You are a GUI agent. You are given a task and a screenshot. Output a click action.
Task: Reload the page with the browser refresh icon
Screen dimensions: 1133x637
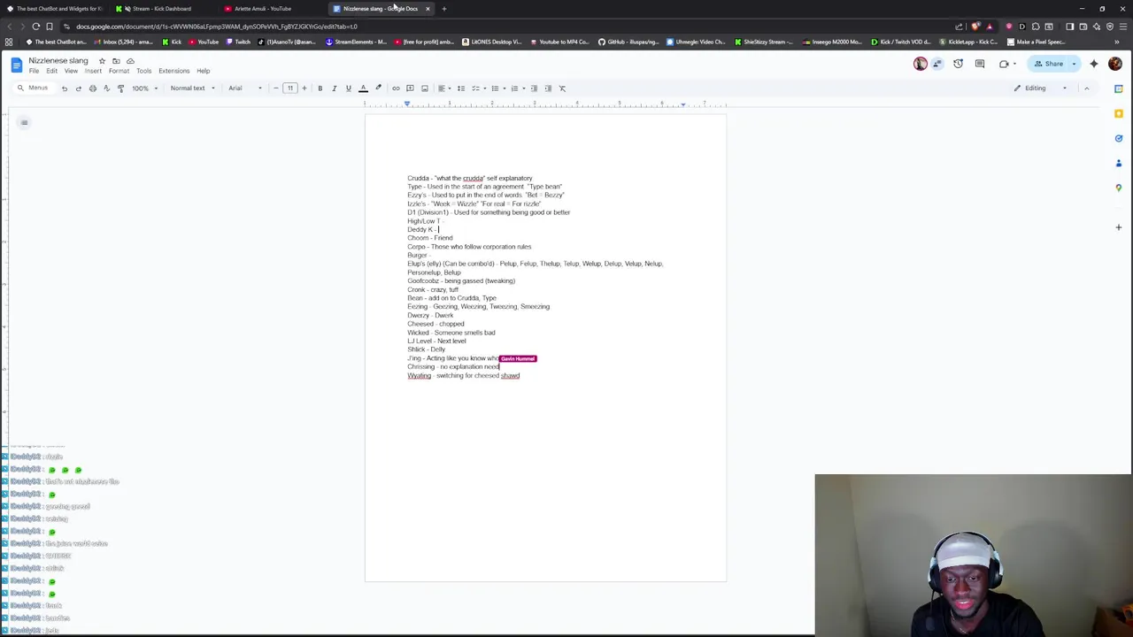pyautogui.click(x=36, y=27)
